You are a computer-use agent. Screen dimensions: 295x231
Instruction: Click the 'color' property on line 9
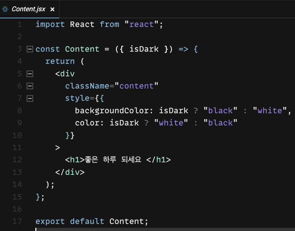tap(87, 123)
